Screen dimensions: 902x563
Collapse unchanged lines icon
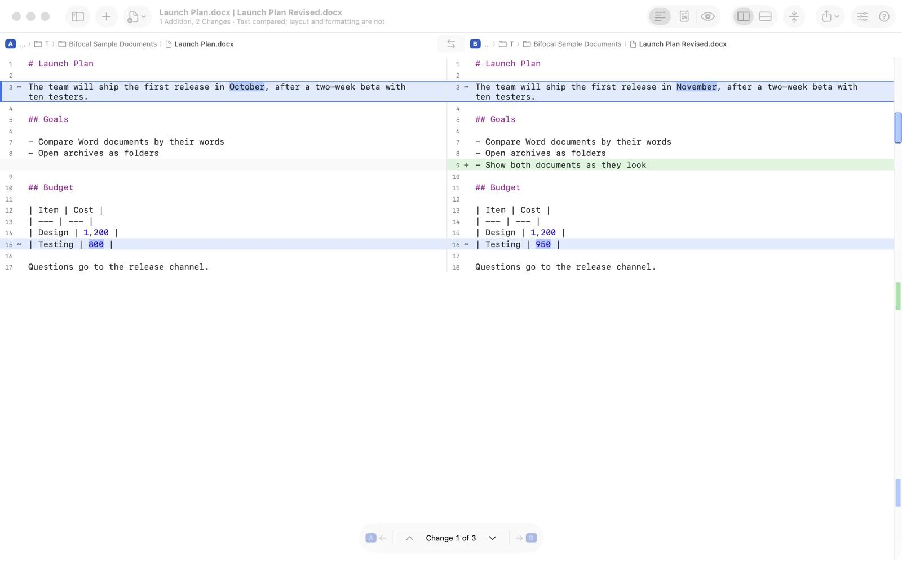794,16
